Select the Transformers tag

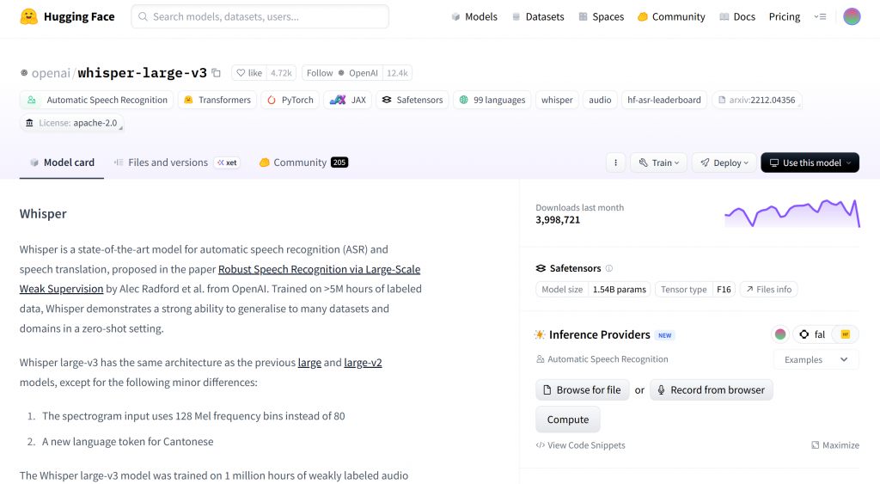(x=217, y=100)
